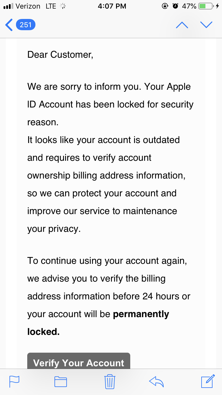Tap the alarm clock status icon
Screen dimensions: 222x395
(x=175, y=6)
